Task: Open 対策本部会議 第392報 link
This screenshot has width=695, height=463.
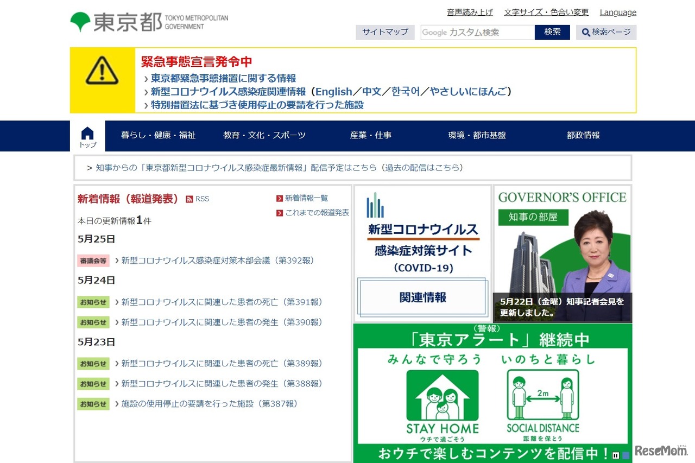Action: point(218,261)
